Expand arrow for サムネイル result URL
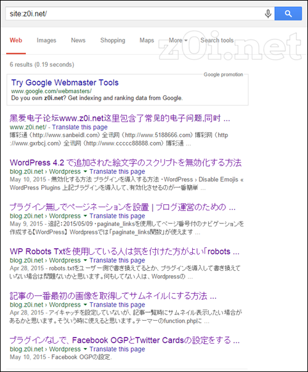Image resolution: width=308 pixels, height=372 pixels. (x=85, y=304)
